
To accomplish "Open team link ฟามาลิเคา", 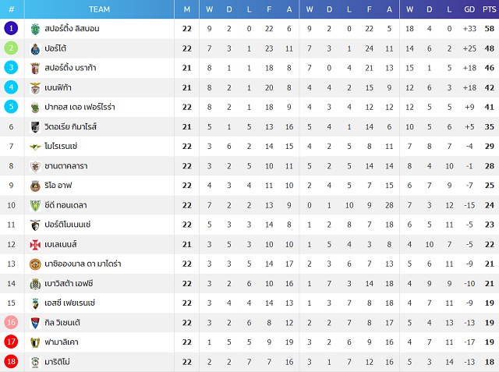I will [x=62, y=342].
